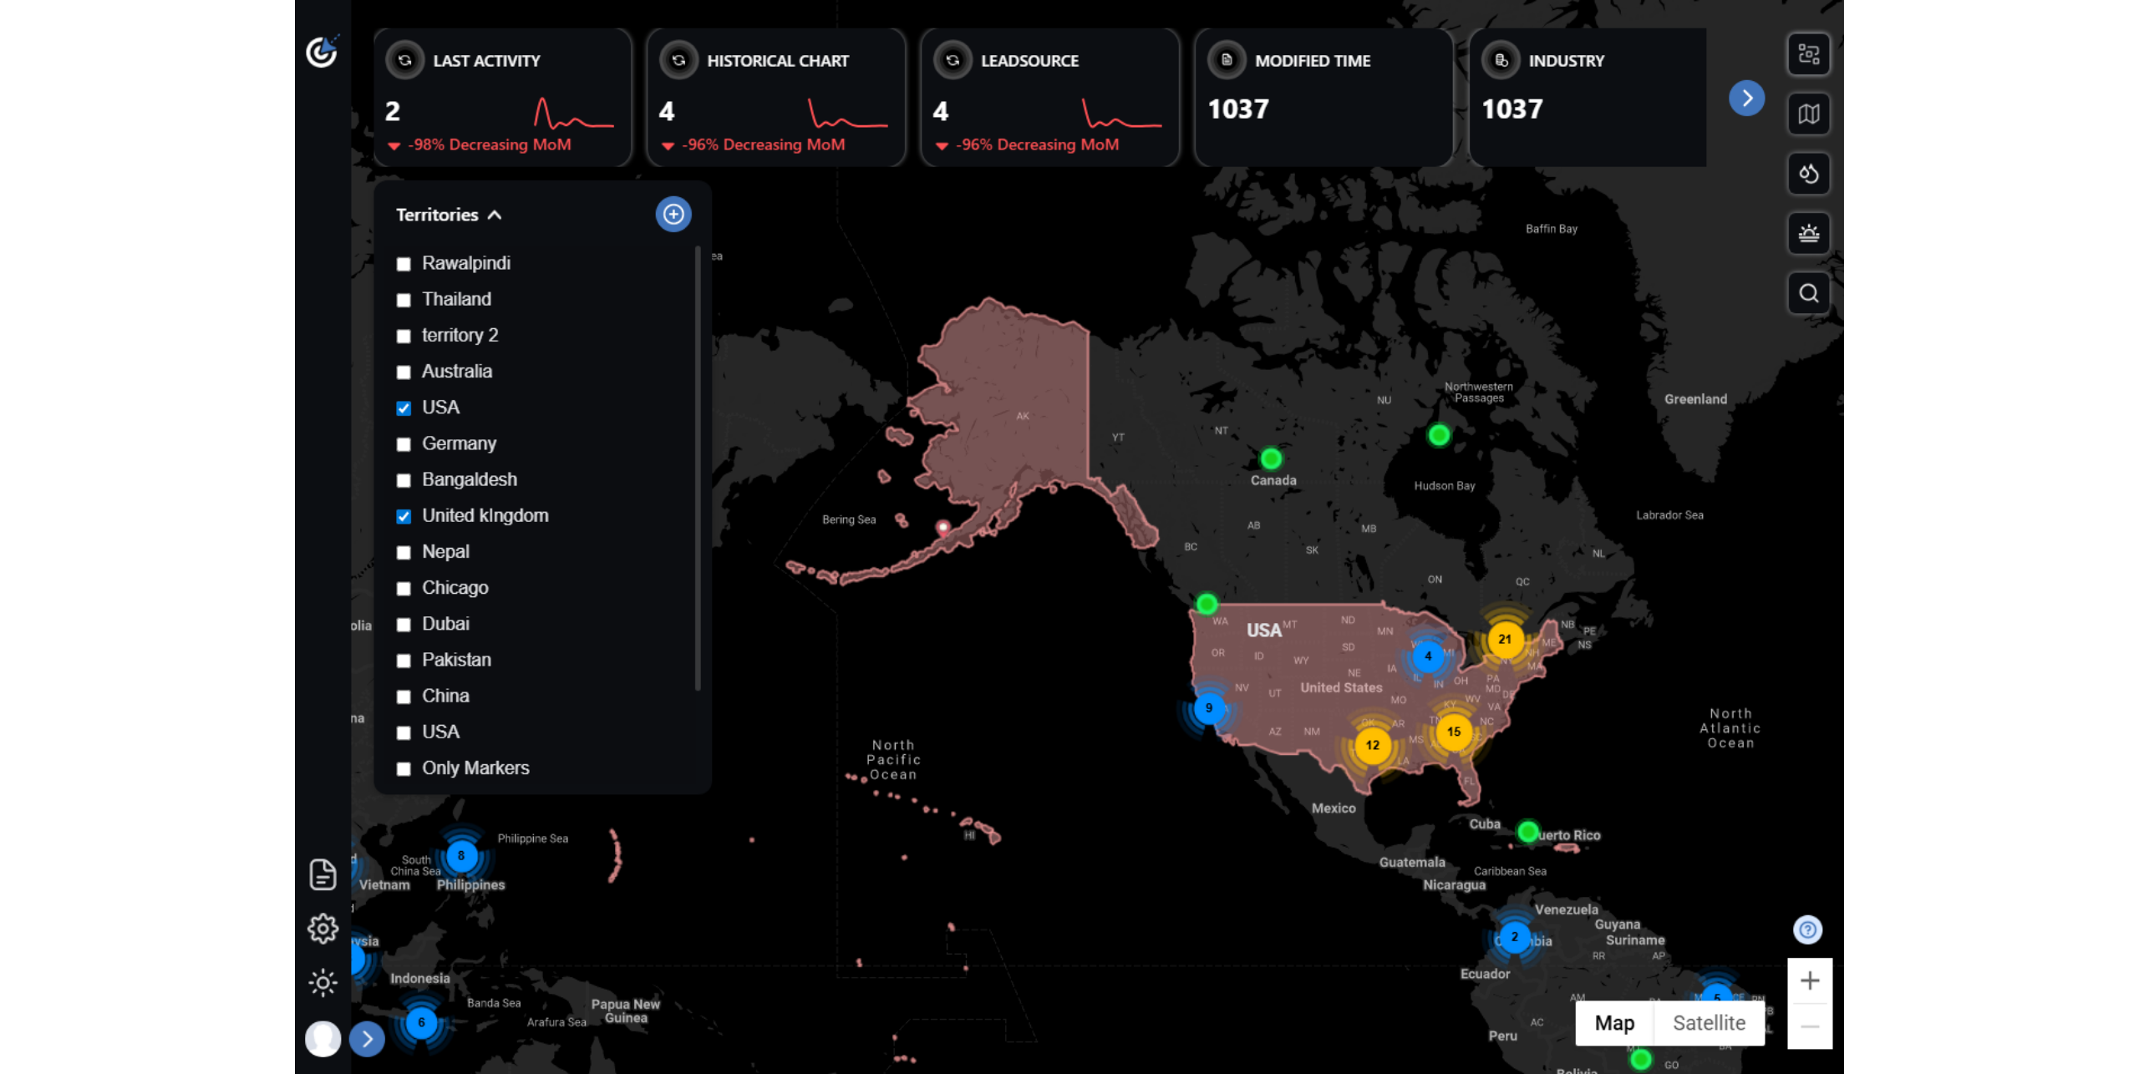Click the refresh icon on Last Activity card
Screen dimensions: 2139x1074
pos(406,59)
